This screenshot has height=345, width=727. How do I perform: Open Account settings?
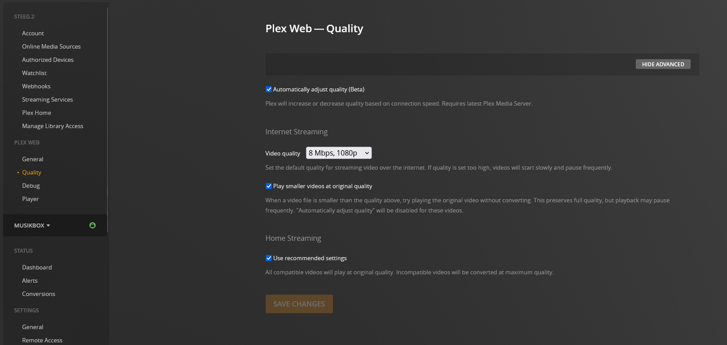coord(33,33)
